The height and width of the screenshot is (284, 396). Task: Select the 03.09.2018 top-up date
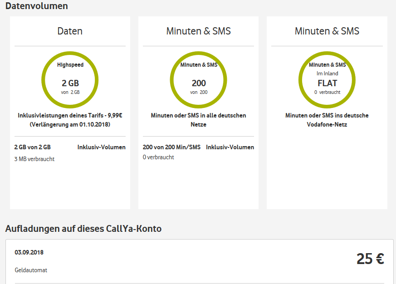[x=29, y=252]
